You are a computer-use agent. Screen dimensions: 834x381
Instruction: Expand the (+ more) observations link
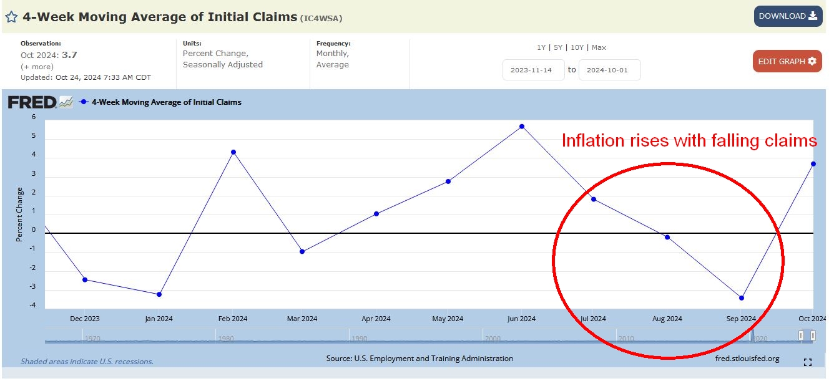point(36,66)
